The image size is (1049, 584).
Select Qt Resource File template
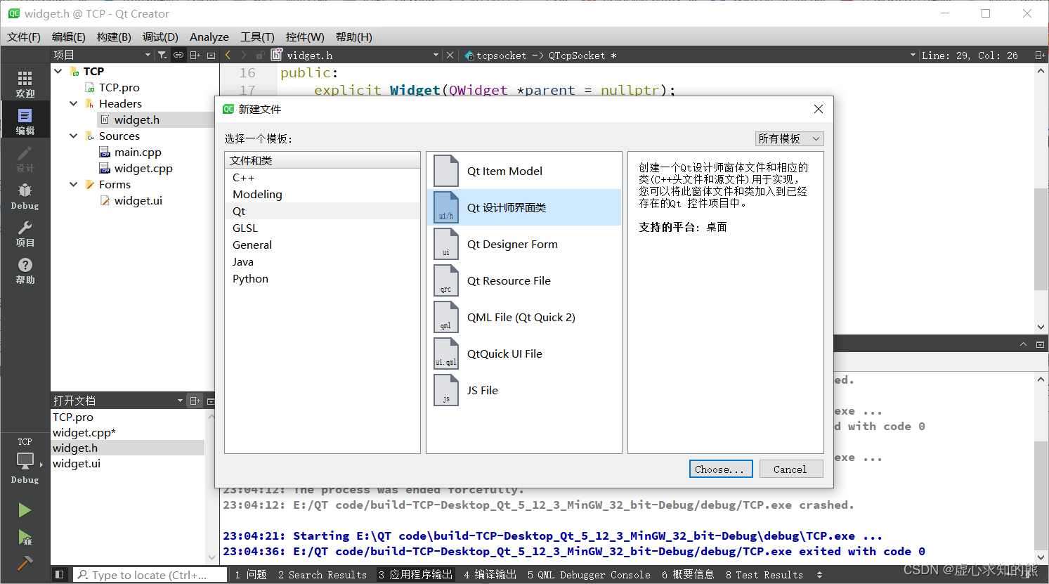pyautogui.click(x=523, y=280)
